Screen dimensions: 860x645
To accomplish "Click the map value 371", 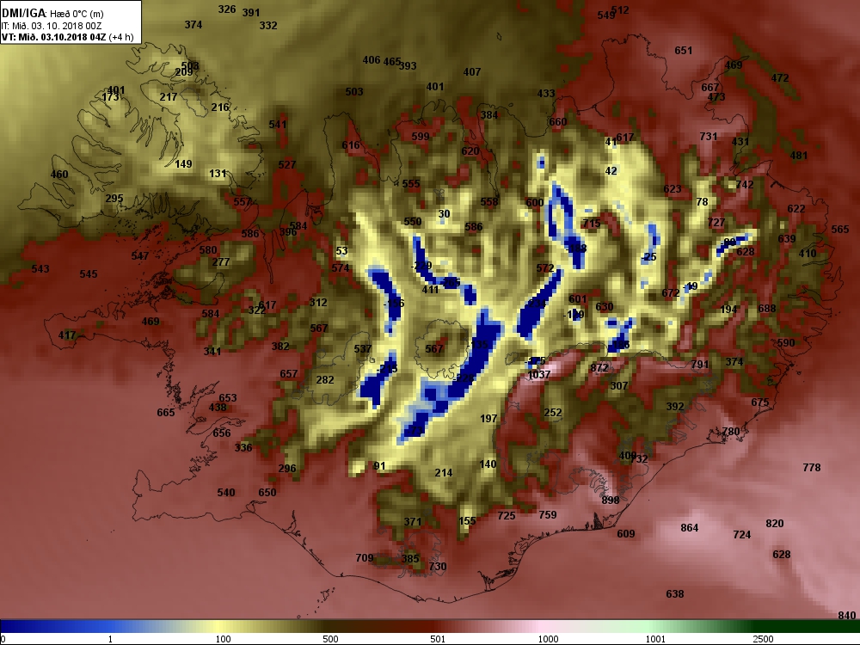I will pos(413,522).
